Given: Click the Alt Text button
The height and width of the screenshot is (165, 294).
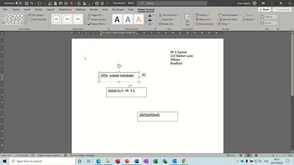Looking at the screenshot, I should [187, 20].
